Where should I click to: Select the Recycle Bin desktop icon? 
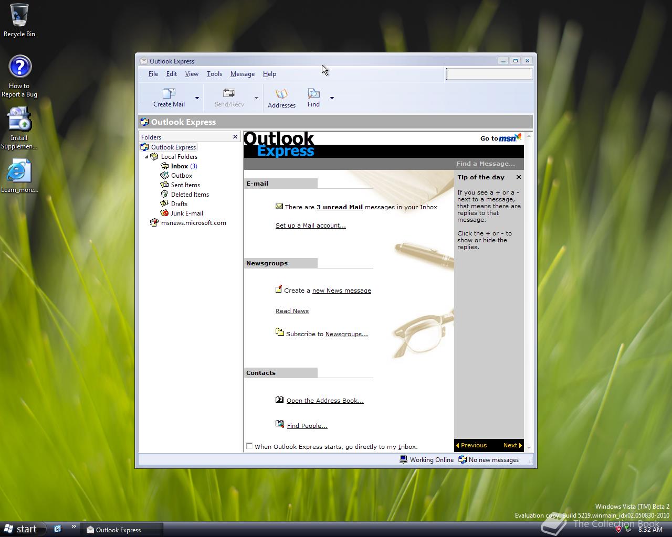[19, 20]
